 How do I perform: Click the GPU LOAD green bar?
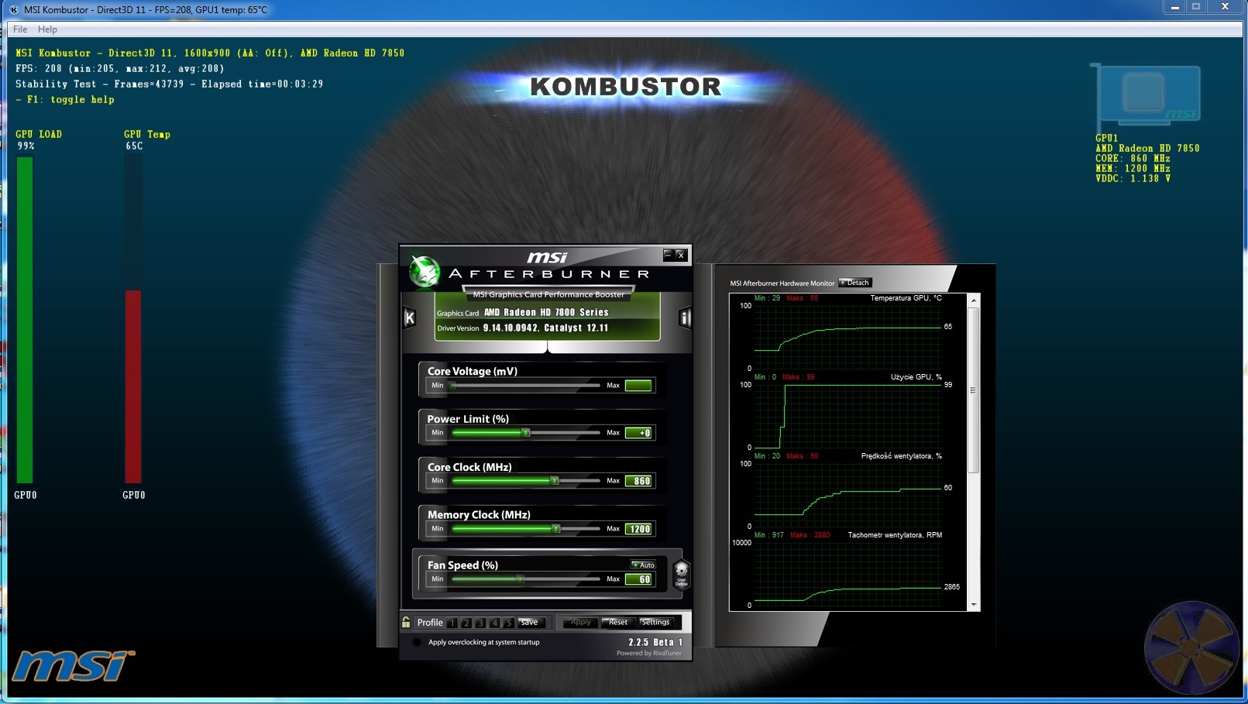[x=25, y=321]
